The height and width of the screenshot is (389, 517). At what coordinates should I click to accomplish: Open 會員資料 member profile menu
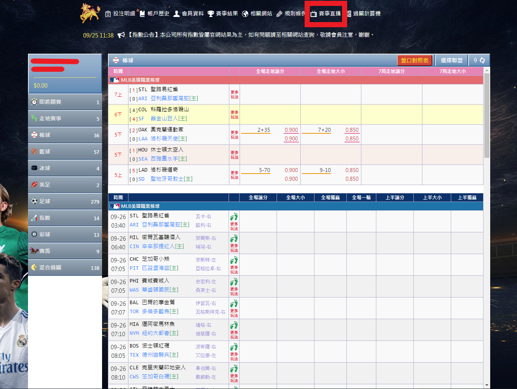[x=189, y=13]
